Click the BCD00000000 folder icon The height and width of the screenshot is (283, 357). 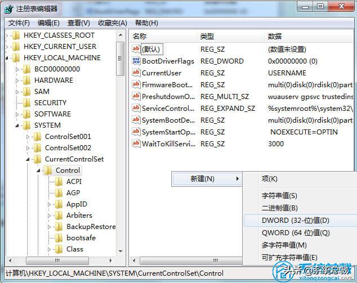(x=26, y=69)
